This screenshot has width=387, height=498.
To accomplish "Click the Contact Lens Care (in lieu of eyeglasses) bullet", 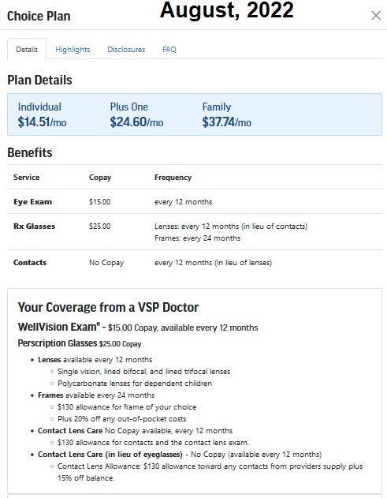I will (x=180, y=454).
